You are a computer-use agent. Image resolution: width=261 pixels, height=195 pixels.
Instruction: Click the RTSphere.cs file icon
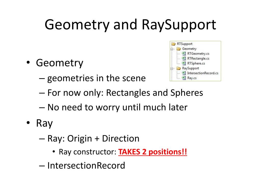point(184,63)
